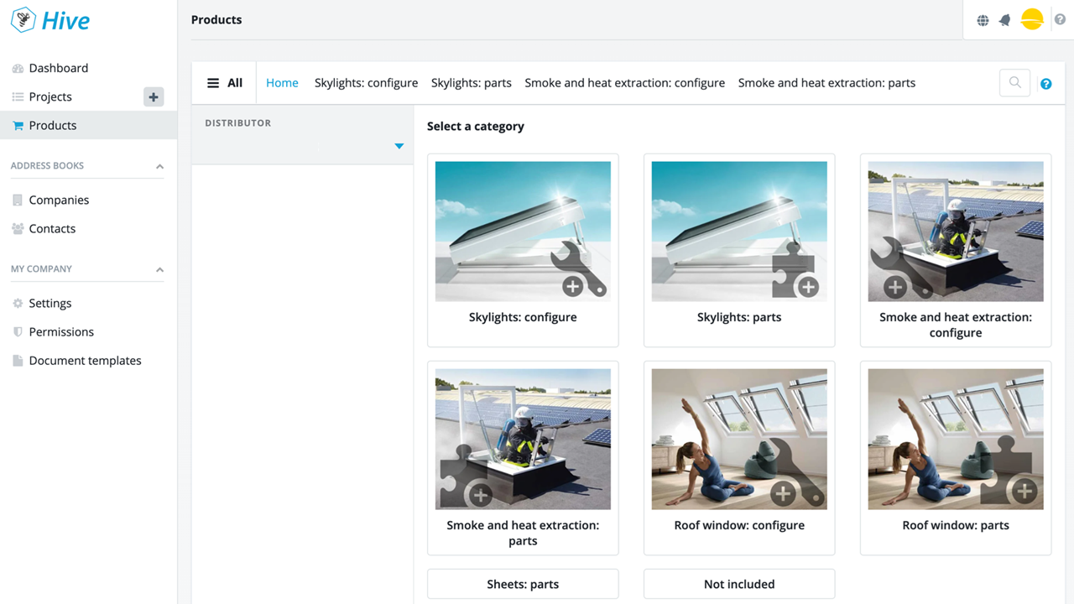Open the notifications bell
Image resolution: width=1074 pixels, height=604 pixels.
(1004, 18)
